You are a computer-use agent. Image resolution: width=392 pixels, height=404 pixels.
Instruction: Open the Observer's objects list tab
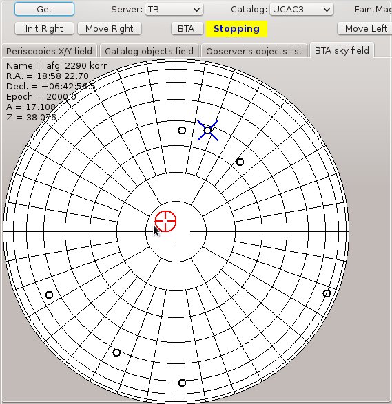254,51
